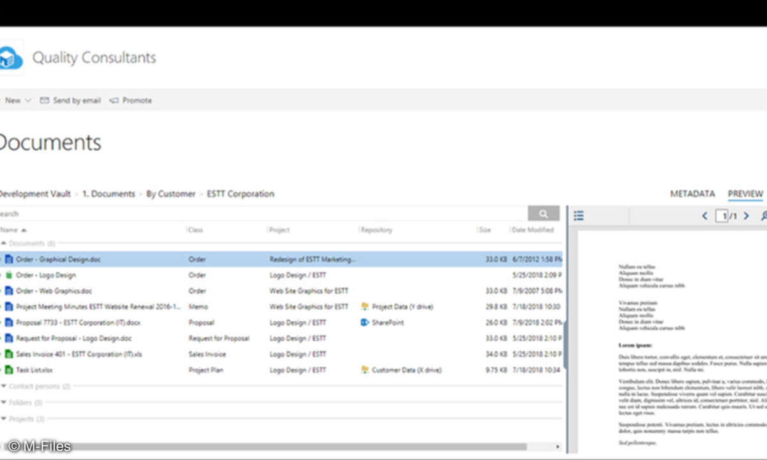Select Order - Graphical Design.doc row
Image resolution: width=767 pixels, height=460 pixels.
tap(281, 259)
